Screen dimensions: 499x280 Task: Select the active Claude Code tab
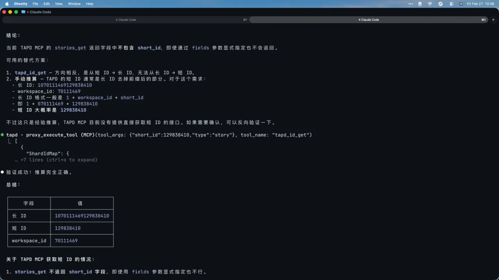pyautogui.click(x=370, y=20)
